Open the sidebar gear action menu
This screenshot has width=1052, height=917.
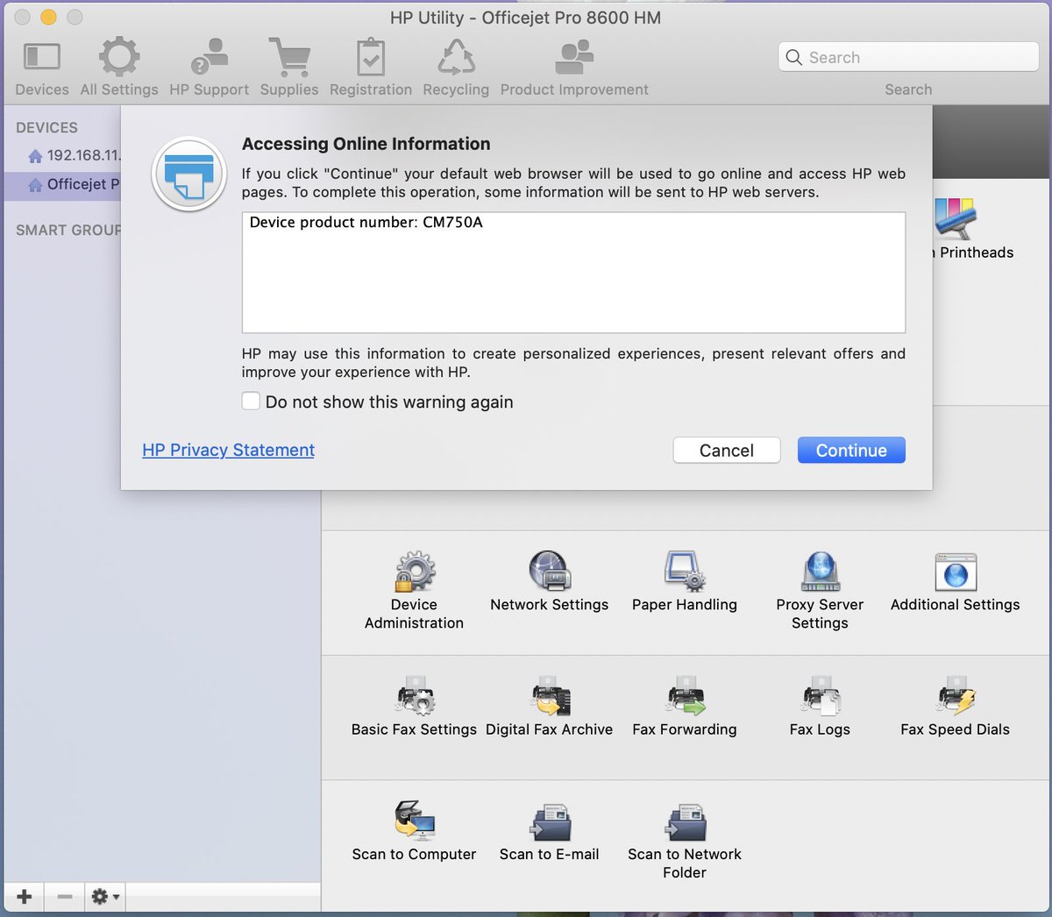105,896
